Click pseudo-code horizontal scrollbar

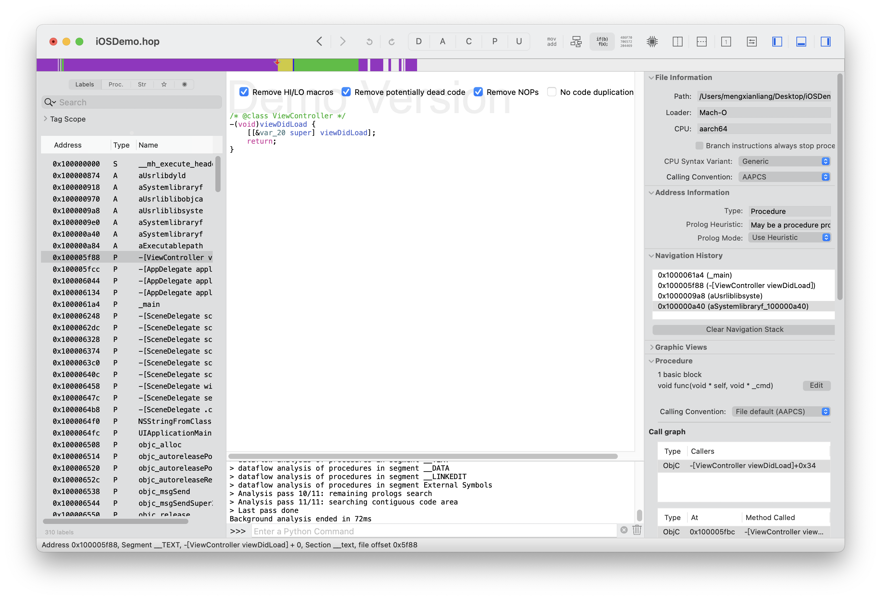pyautogui.click(x=423, y=456)
